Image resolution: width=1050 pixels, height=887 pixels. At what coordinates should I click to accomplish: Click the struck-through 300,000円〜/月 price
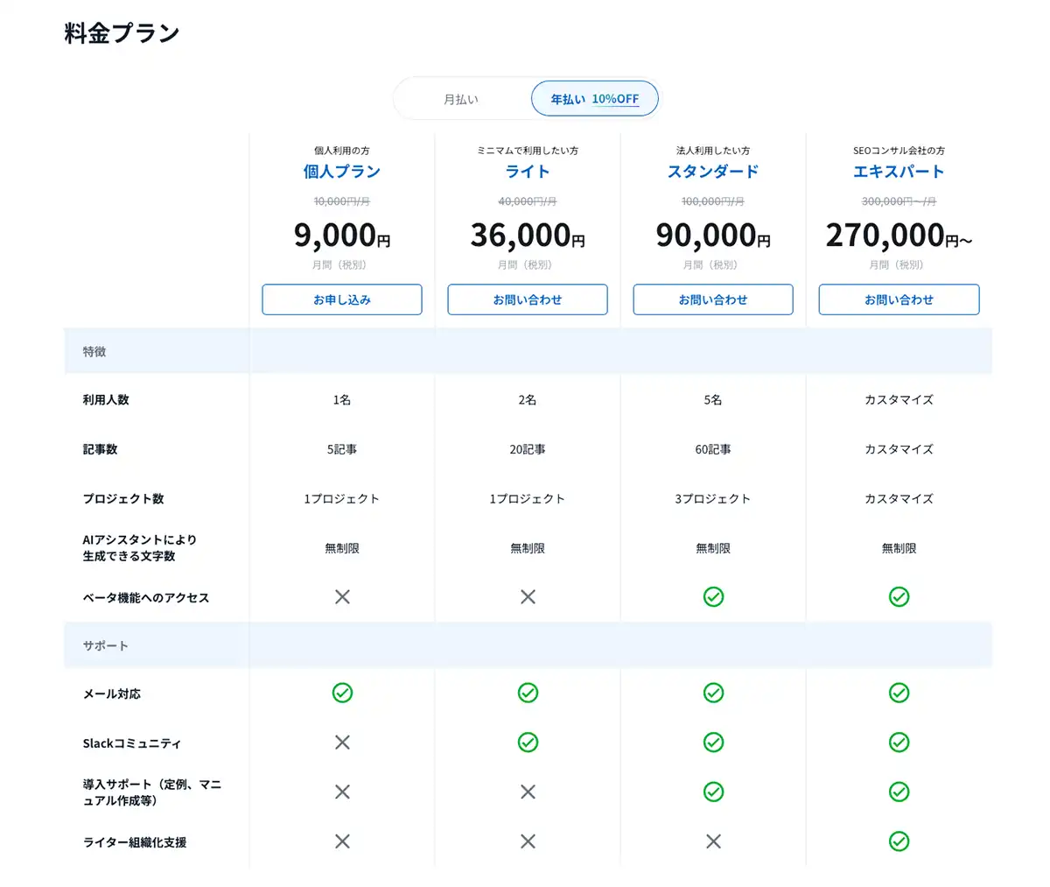899,201
